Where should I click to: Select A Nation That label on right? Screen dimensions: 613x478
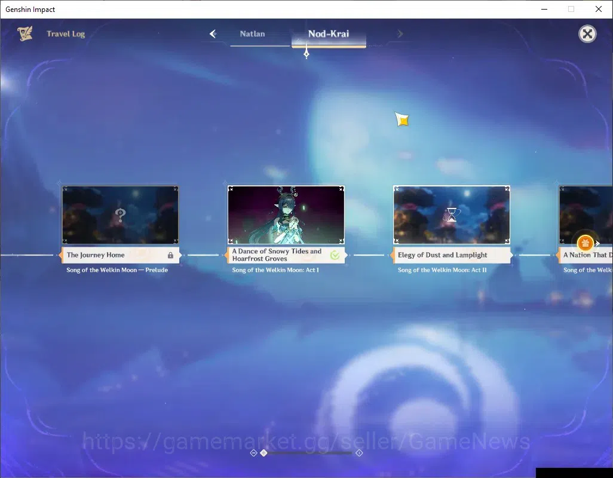pyautogui.click(x=587, y=255)
